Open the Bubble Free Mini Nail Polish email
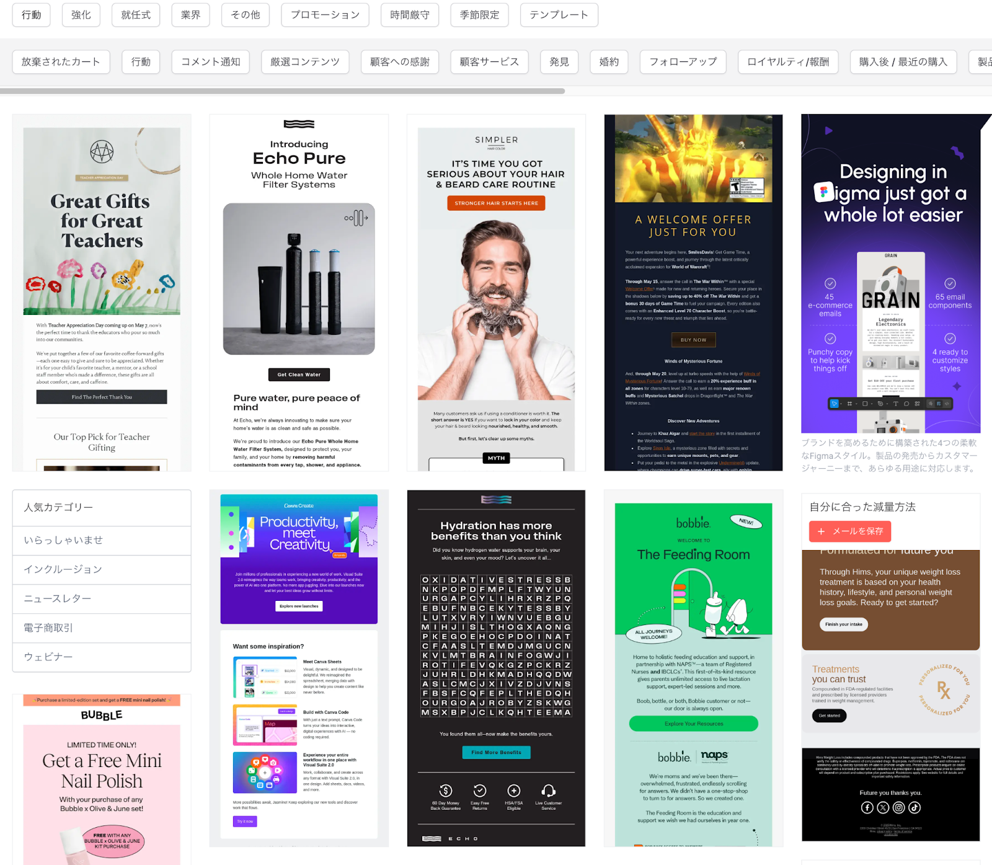The image size is (992, 865). (x=102, y=779)
